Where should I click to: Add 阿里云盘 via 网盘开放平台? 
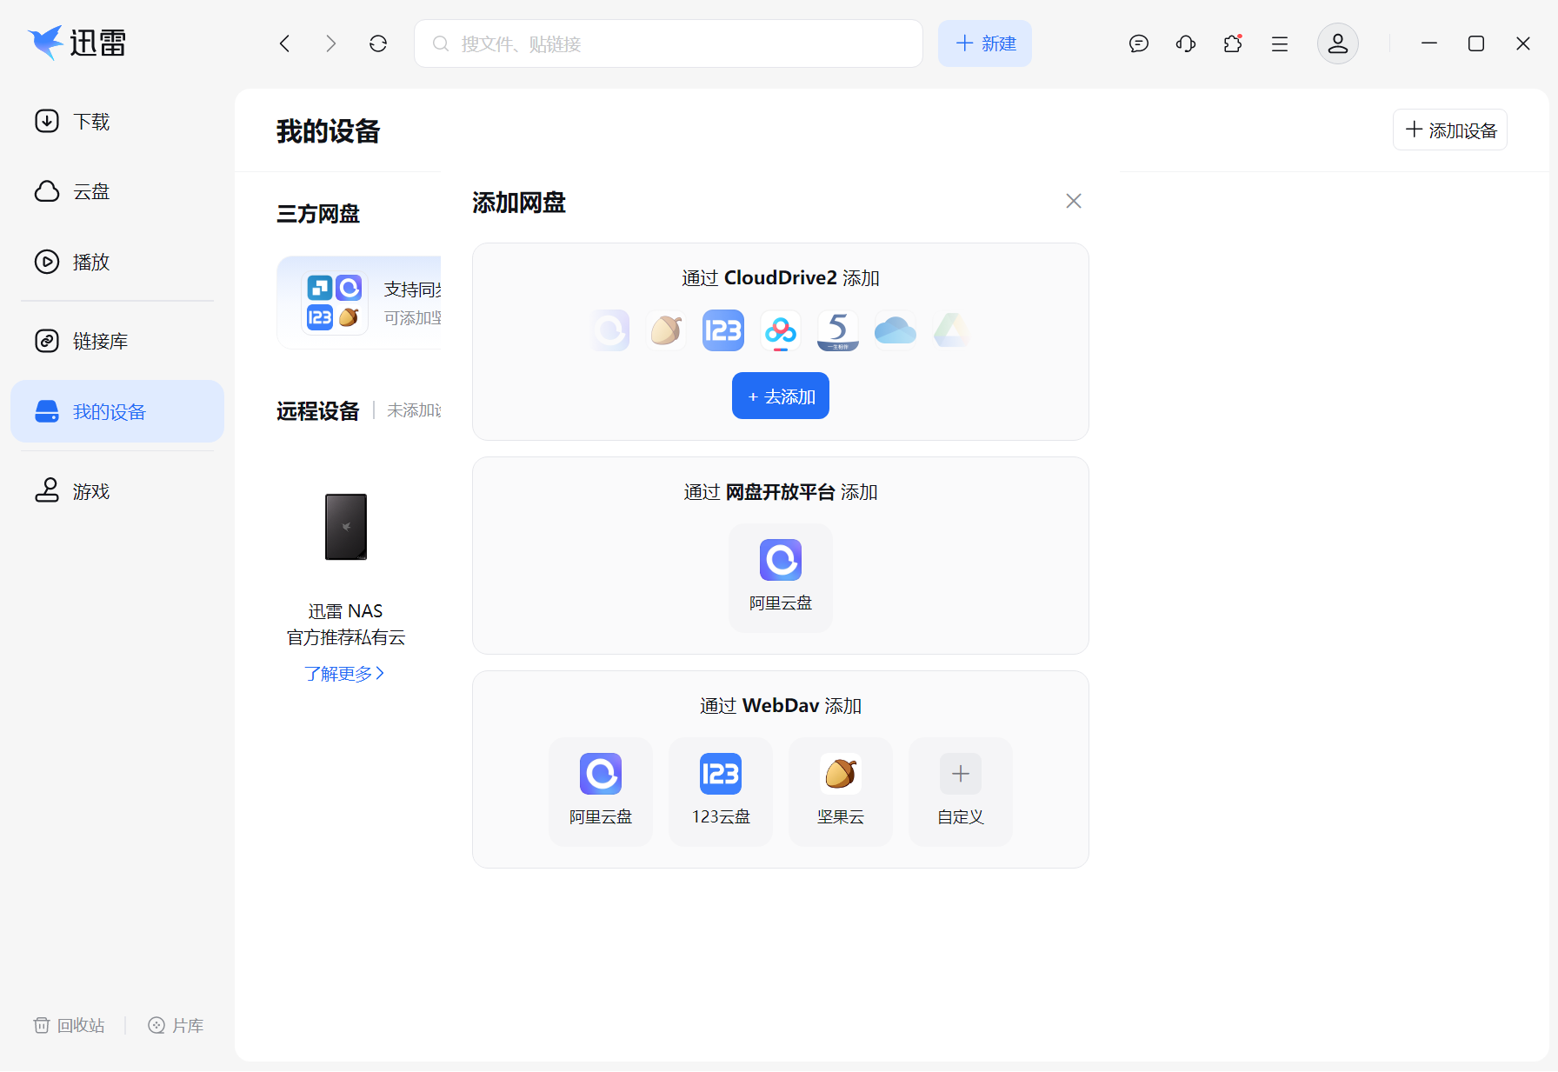pyautogui.click(x=781, y=577)
